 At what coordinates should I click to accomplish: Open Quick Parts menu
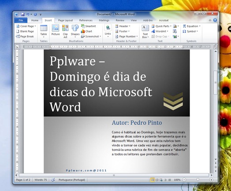(x=161, y=26)
